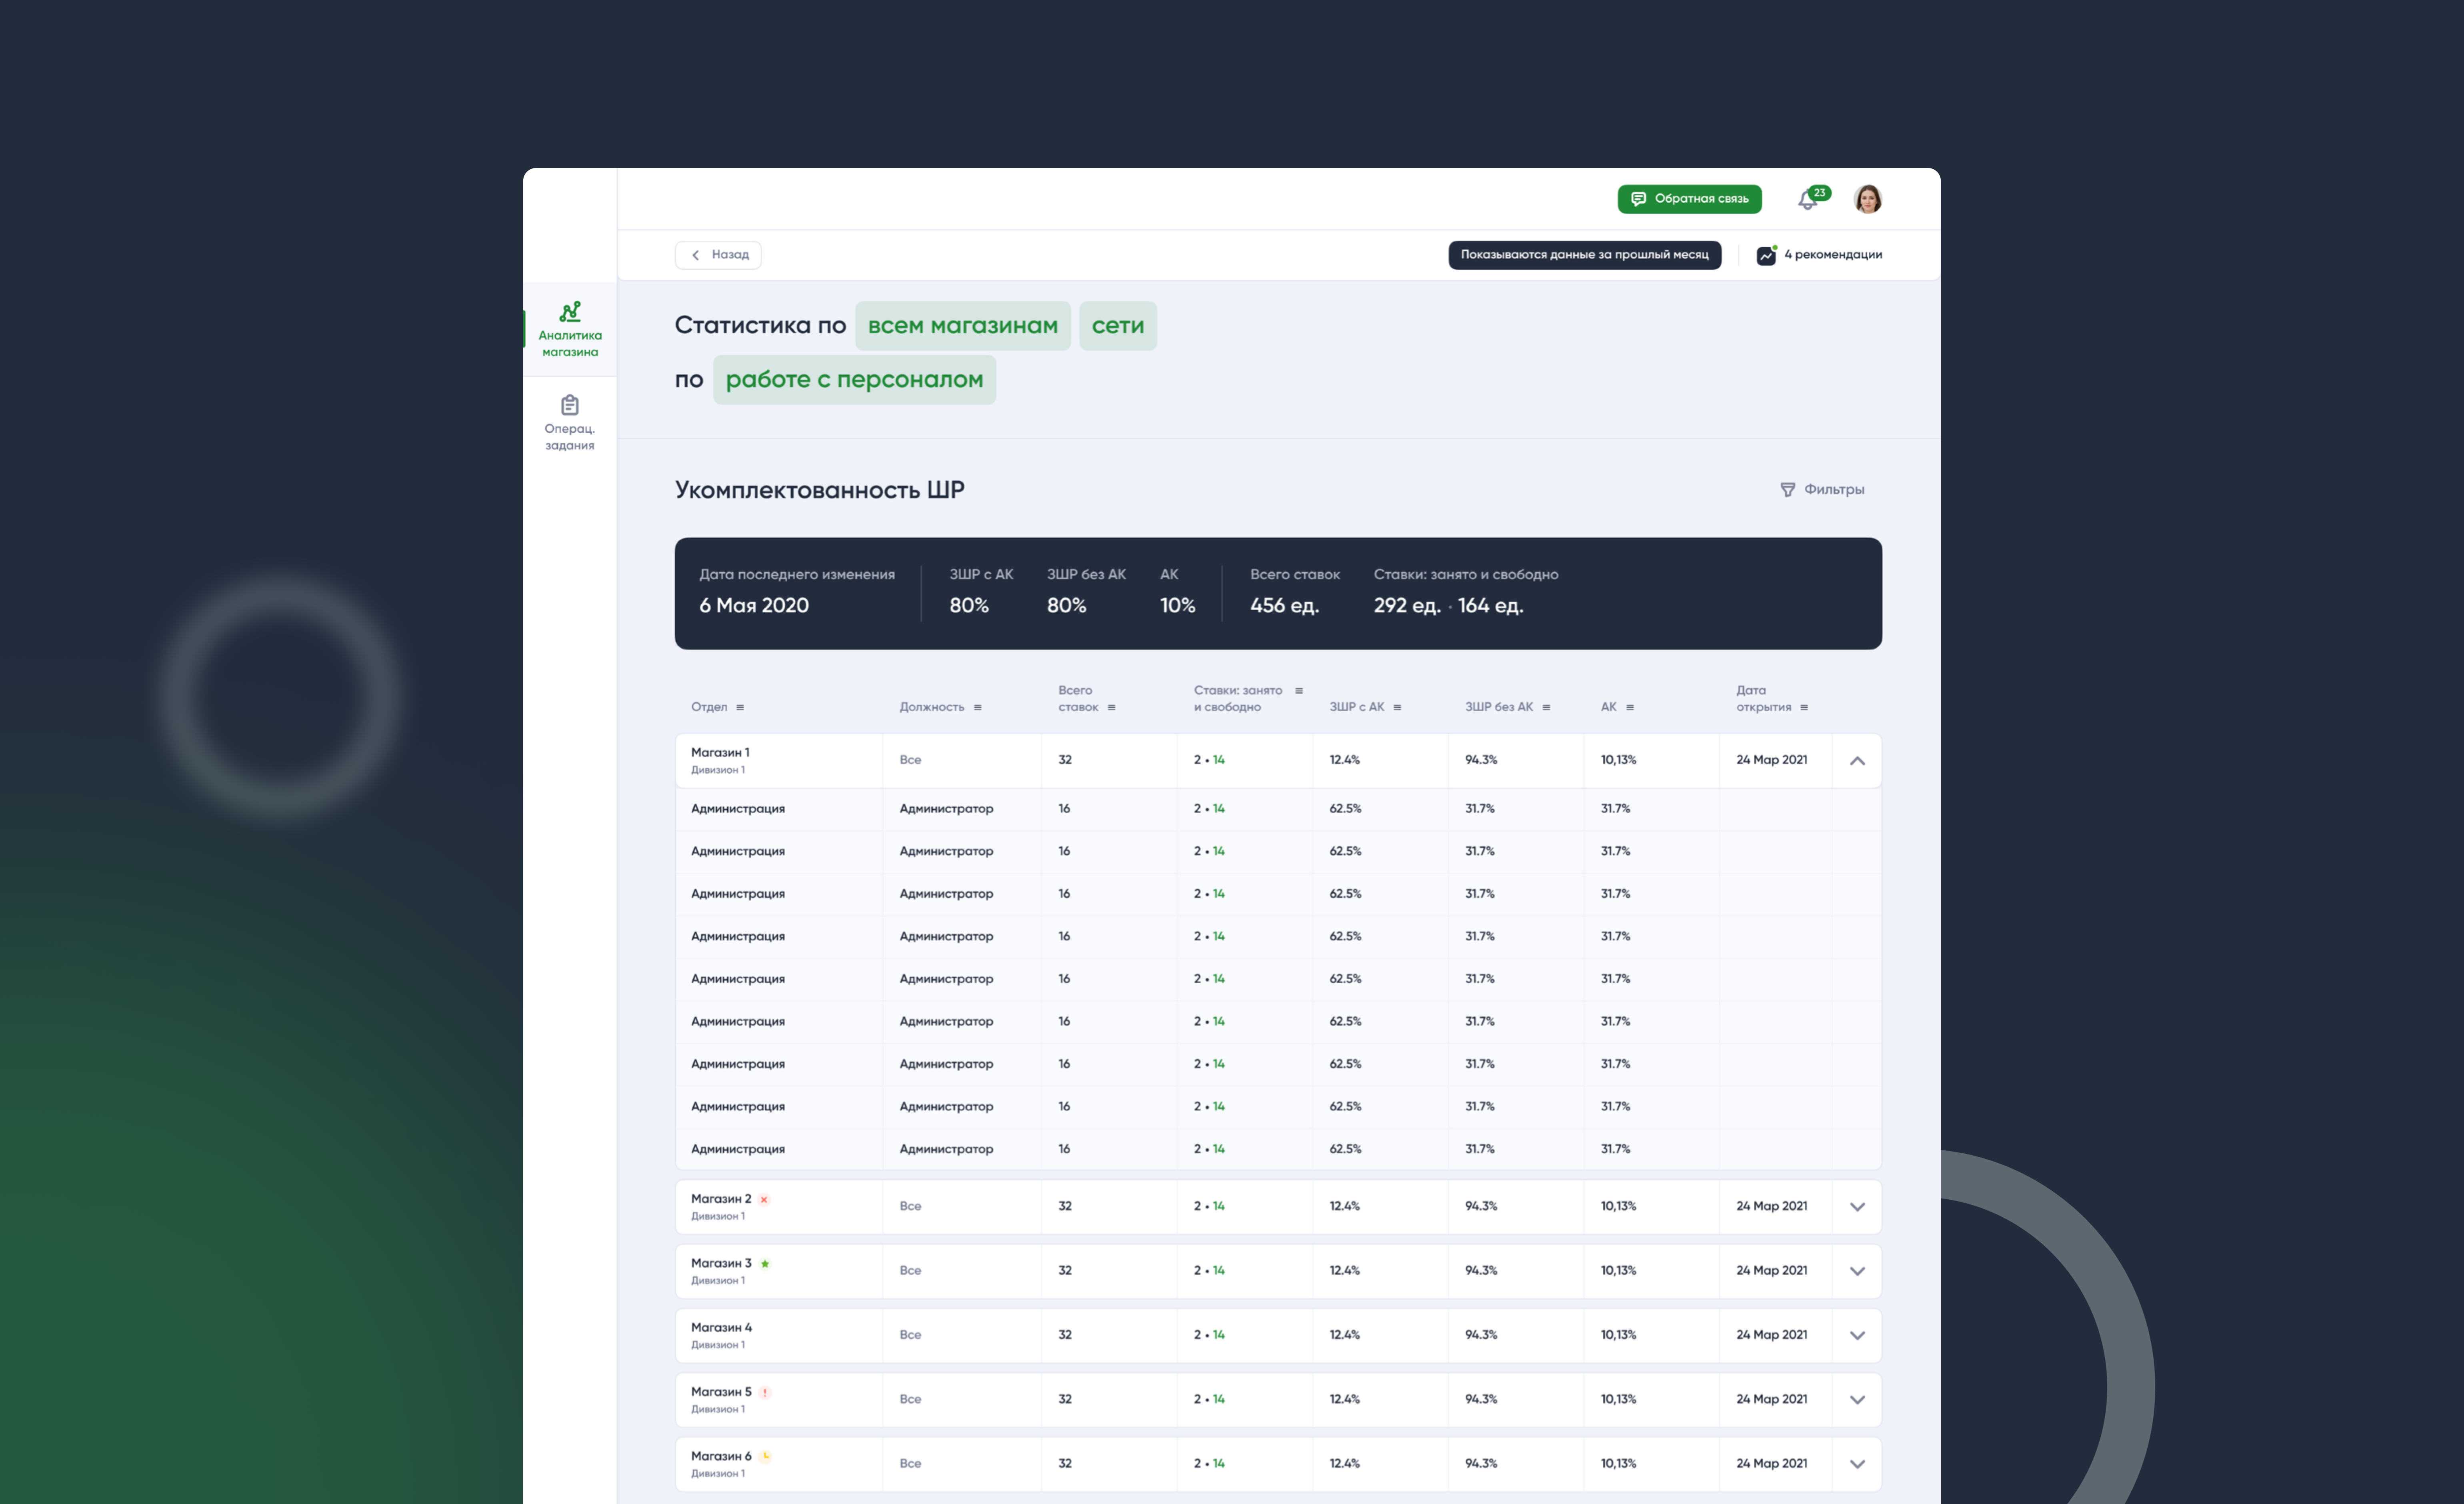Image resolution: width=2464 pixels, height=1504 pixels.
Task: Select Магазин 1 store name
Action: (720, 752)
